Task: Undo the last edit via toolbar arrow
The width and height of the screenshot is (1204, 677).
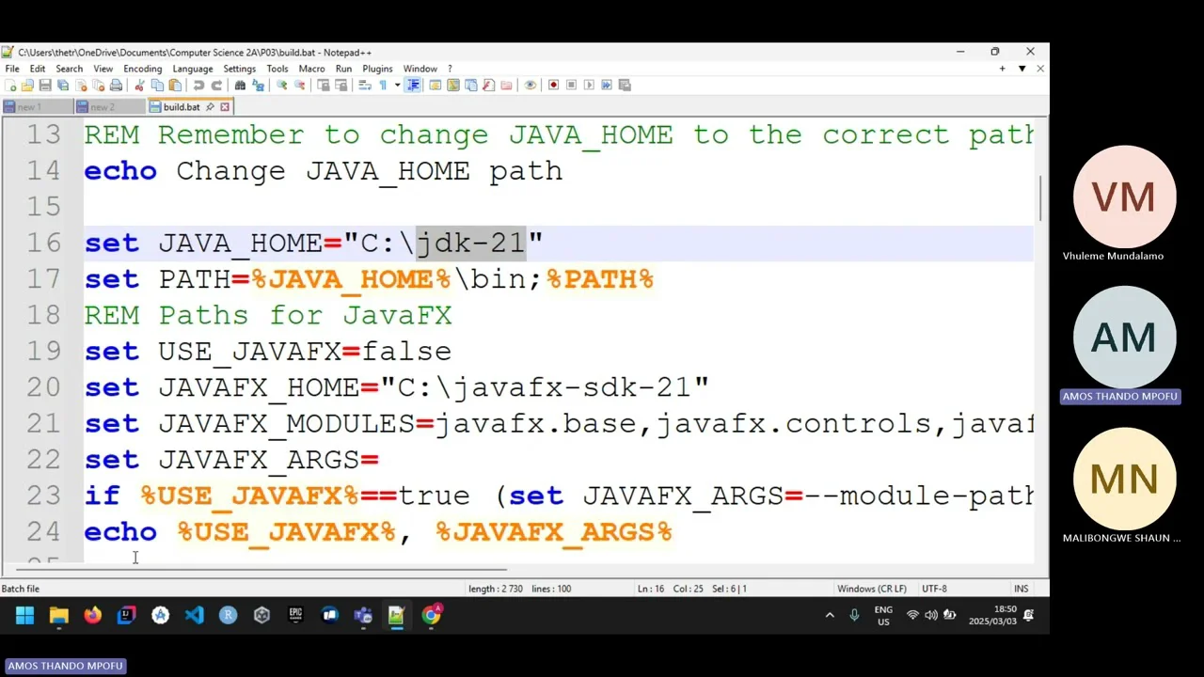Action: (x=198, y=85)
